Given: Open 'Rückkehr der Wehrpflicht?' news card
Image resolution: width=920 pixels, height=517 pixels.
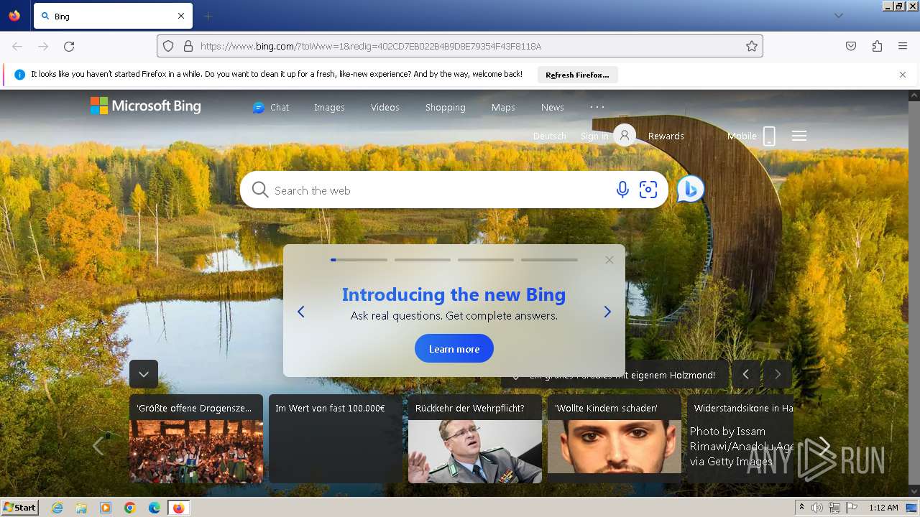Looking at the screenshot, I should tap(475, 438).
